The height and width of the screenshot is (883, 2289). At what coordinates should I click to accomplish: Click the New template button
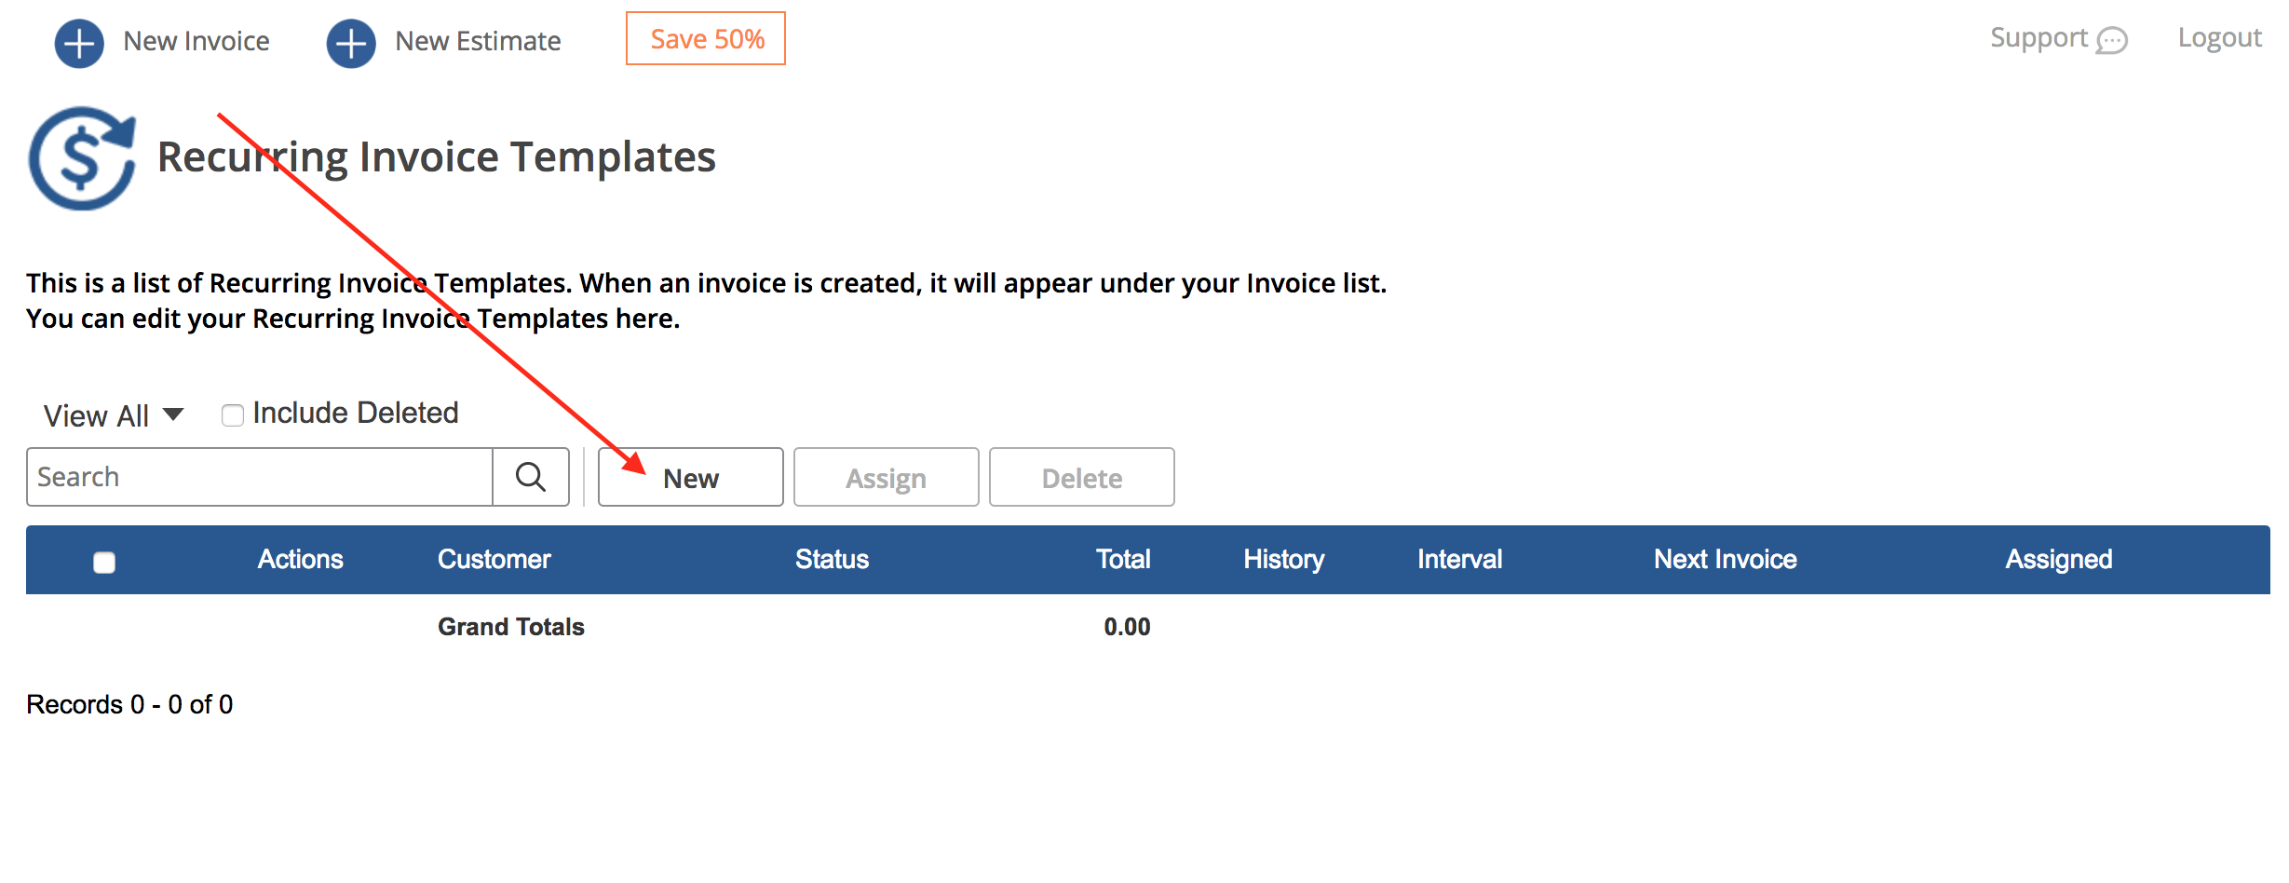click(690, 477)
